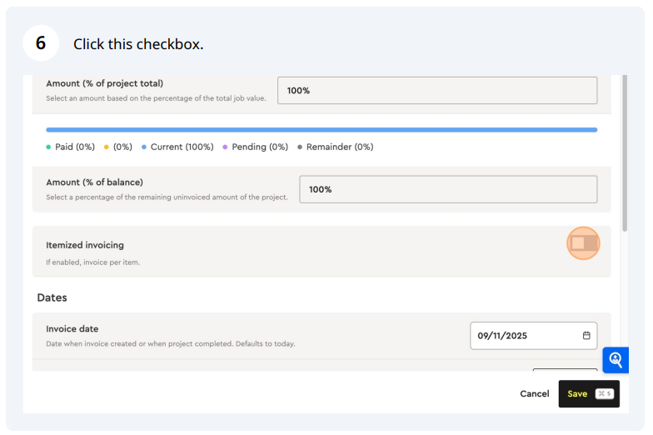Screen dimensions: 653x435
Task: Focus the Amount (% of project total) field
Action: coord(437,90)
